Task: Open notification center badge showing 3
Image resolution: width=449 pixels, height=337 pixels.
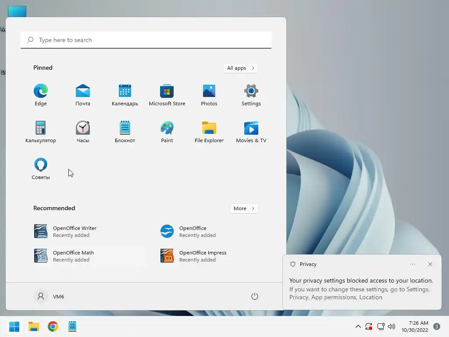Action: [x=437, y=326]
